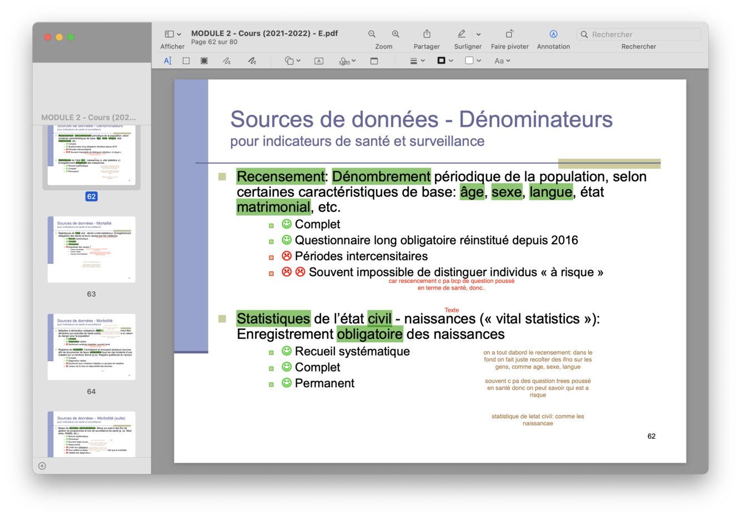Open the Shapes tool menu
The height and width of the screenshot is (517, 741).
(x=292, y=61)
